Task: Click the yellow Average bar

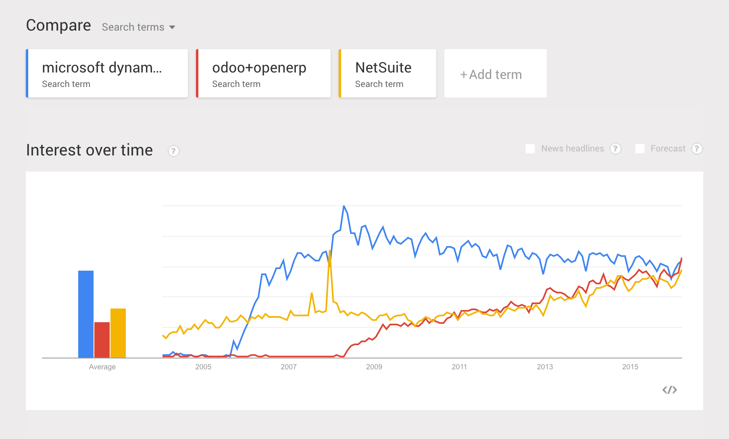Action: [118, 333]
